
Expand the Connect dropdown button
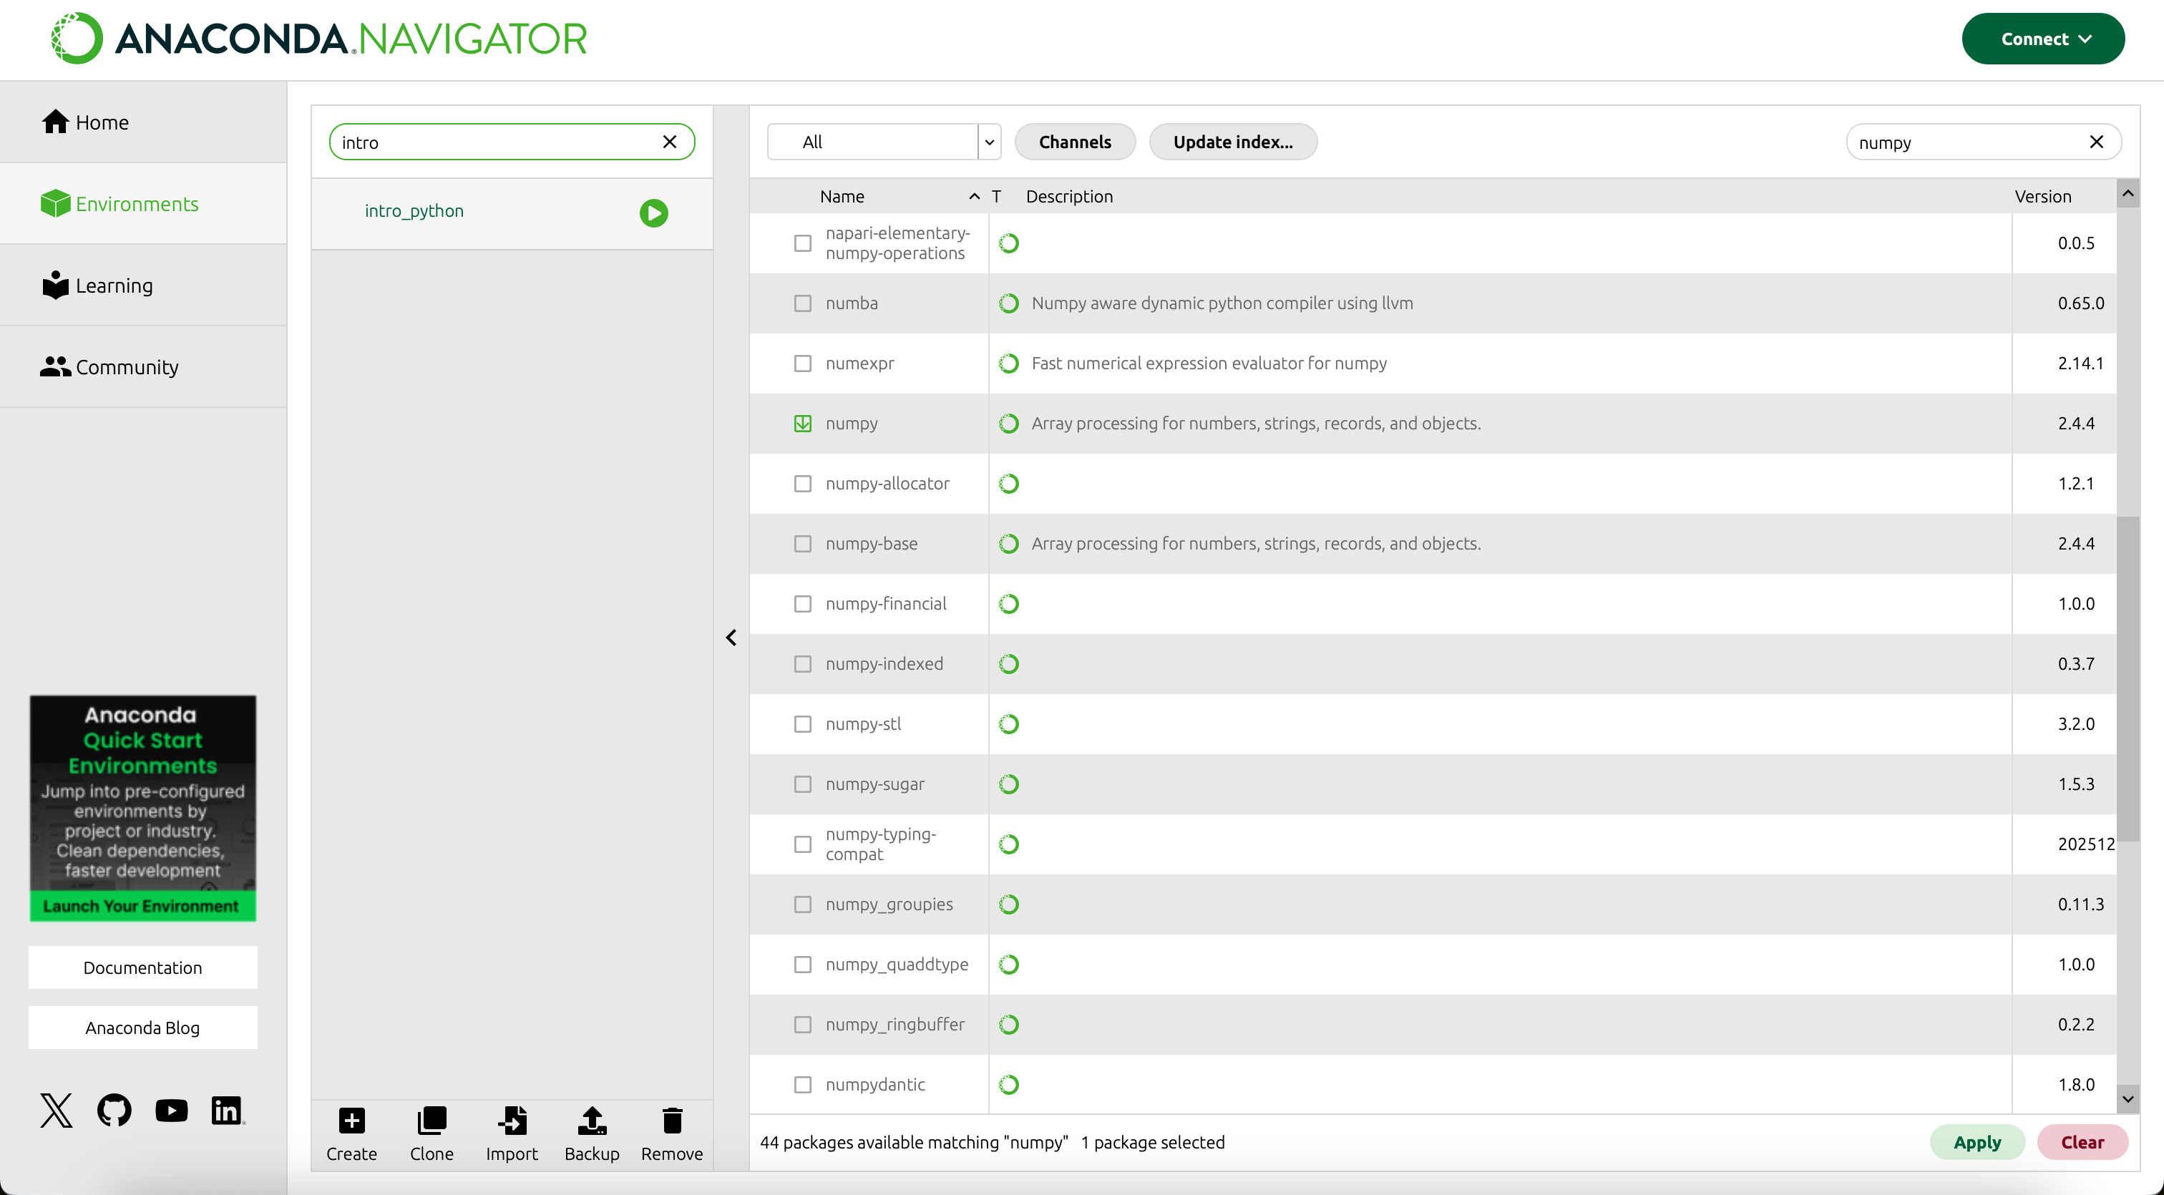pyautogui.click(x=2043, y=39)
